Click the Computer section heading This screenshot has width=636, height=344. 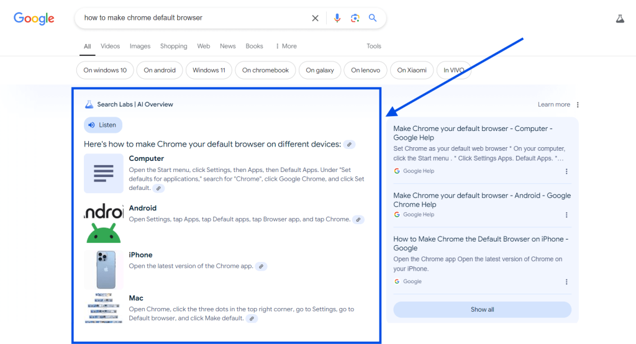(x=147, y=158)
